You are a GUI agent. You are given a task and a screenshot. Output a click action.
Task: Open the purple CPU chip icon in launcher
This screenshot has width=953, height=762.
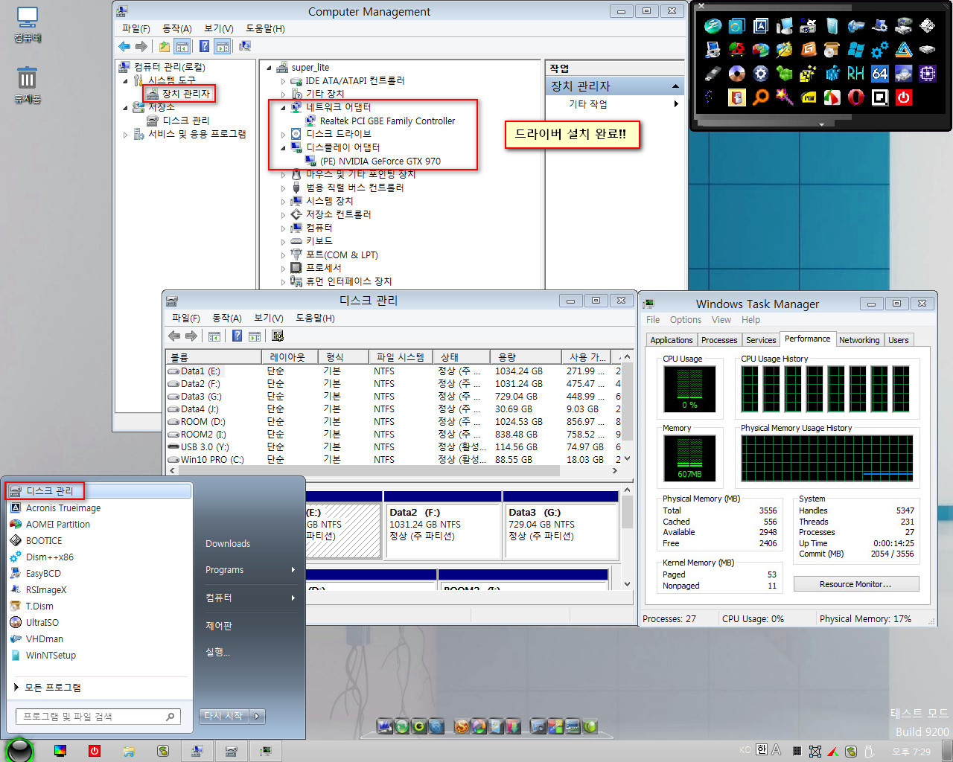coord(927,74)
